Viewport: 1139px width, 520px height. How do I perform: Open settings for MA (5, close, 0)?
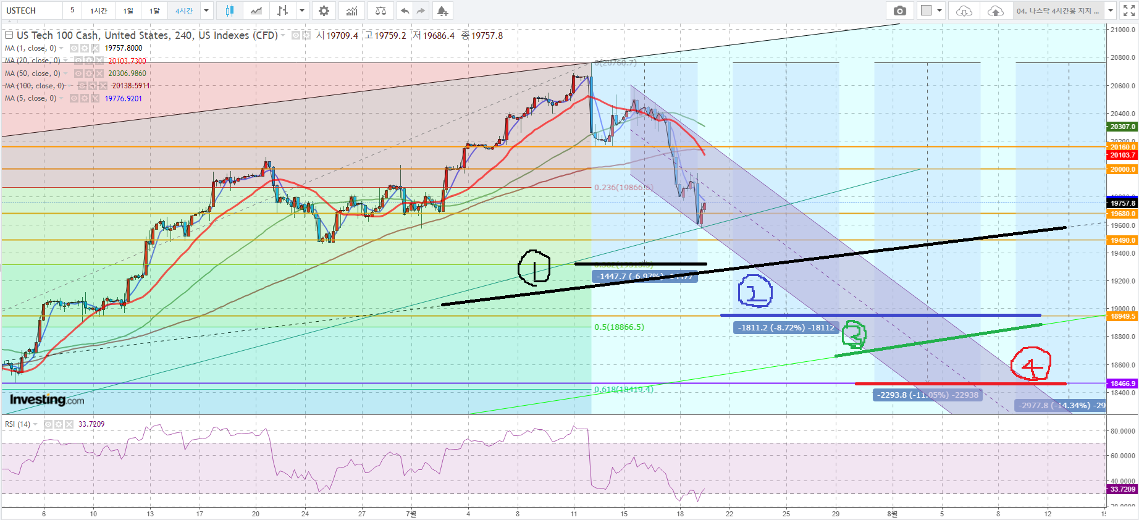(84, 98)
